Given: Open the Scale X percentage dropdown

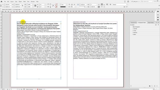Looking at the screenshot, I should 33,4.
